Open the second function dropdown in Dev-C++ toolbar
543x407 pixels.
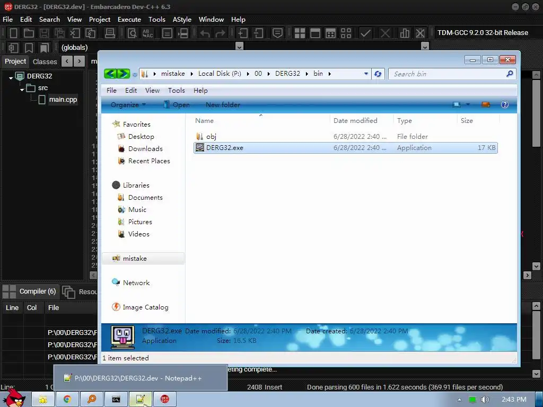point(425,46)
